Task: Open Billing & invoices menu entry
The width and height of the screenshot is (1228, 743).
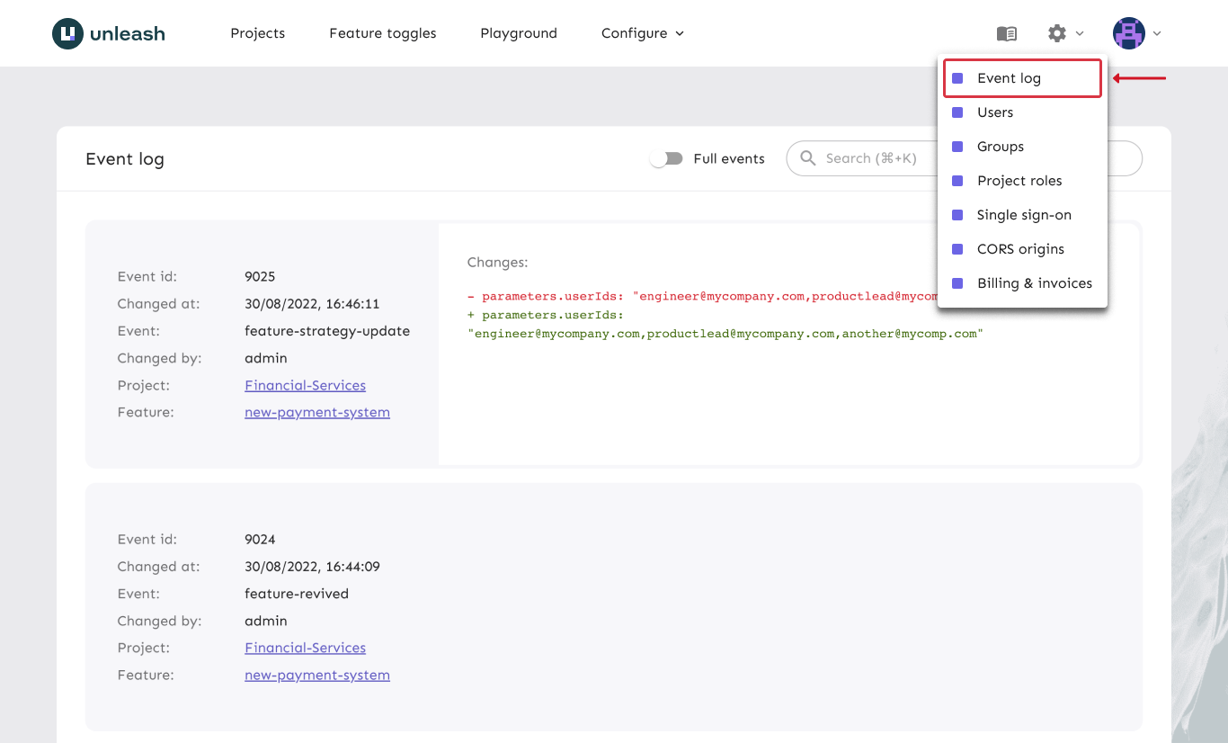Action: click(x=1035, y=283)
